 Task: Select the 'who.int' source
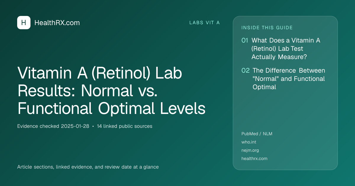pyautogui.click(x=249, y=142)
